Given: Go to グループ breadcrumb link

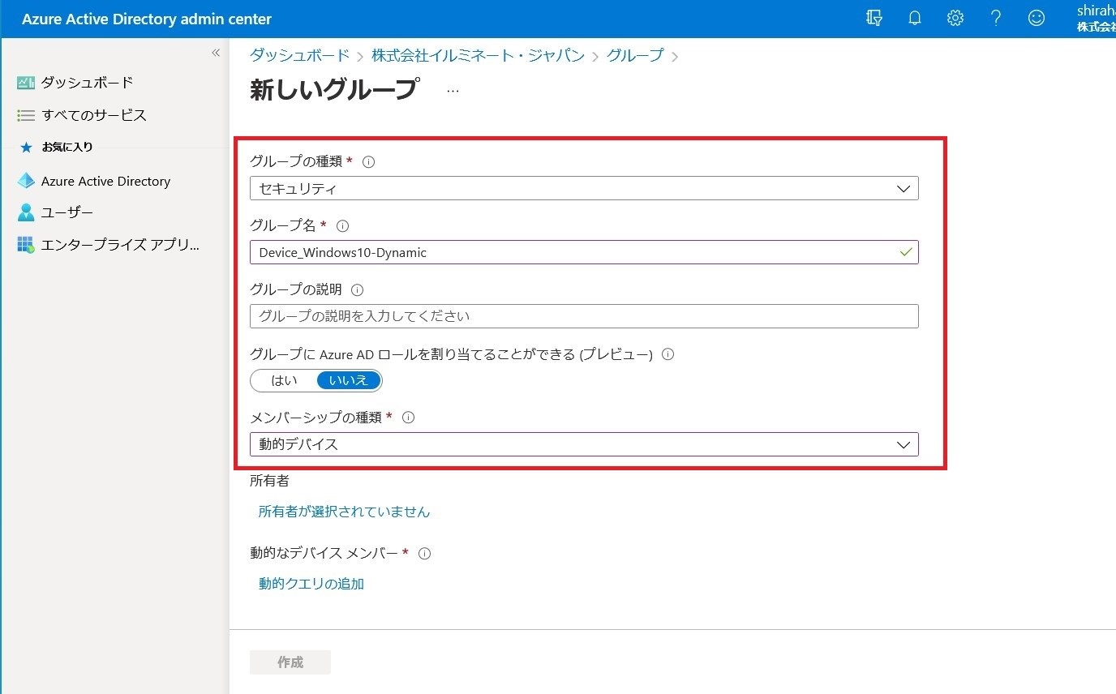Looking at the screenshot, I should (635, 55).
